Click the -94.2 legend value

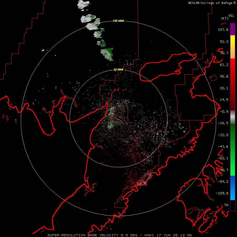point(223,182)
